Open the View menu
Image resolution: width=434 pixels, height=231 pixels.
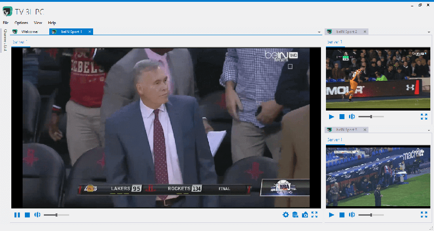coord(38,23)
